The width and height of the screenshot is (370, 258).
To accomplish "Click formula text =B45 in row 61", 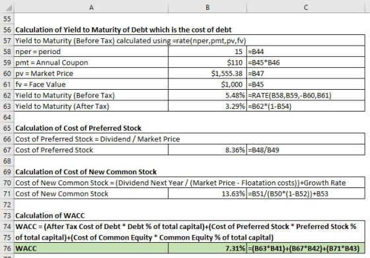I will tap(256, 84).
